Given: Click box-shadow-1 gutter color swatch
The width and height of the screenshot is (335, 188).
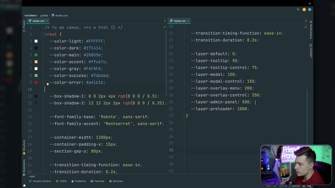Looking at the screenshot, I should tap(36, 96).
